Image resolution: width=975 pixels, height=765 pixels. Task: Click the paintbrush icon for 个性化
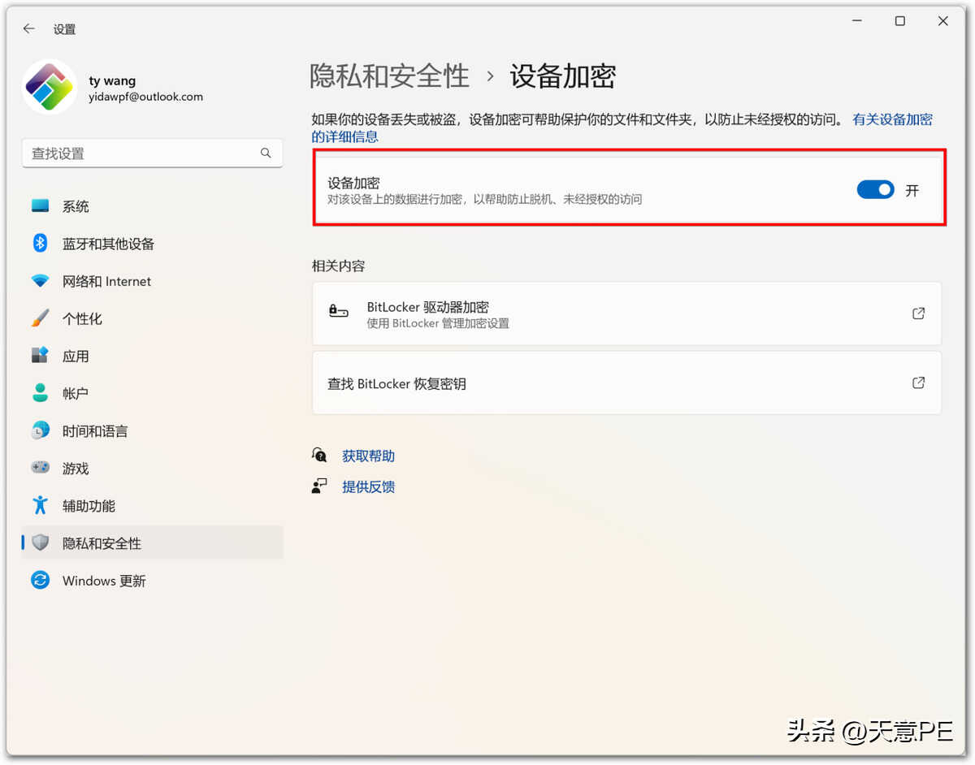(40, 318)
